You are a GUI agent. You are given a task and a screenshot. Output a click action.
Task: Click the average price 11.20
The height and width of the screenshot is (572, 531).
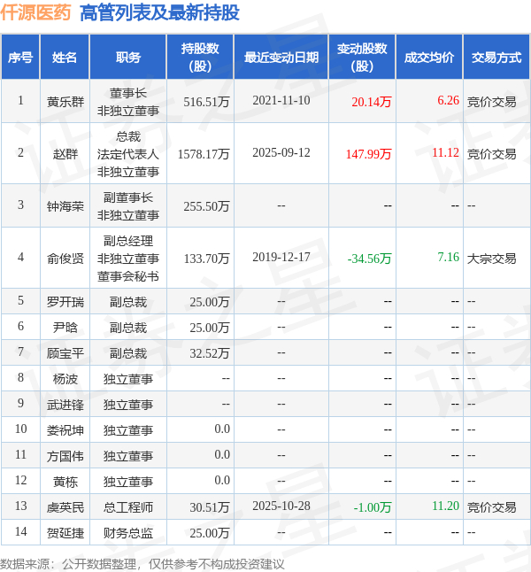coord(445,506)
